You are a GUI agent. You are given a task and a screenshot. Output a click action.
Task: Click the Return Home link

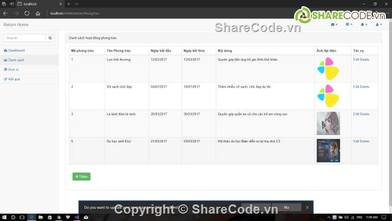[16, 25]
